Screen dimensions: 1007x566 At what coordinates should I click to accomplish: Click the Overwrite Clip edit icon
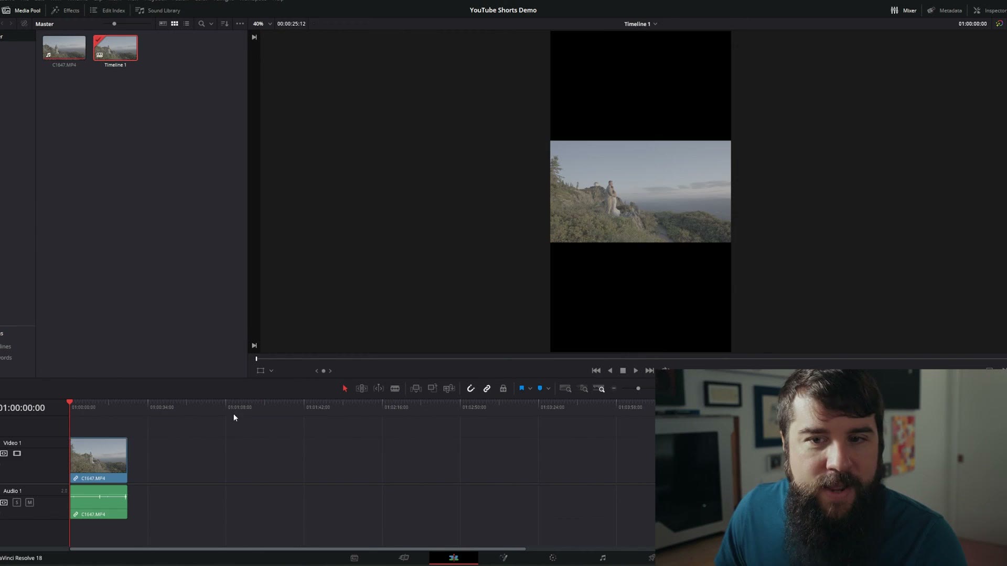tap(432, 388)
